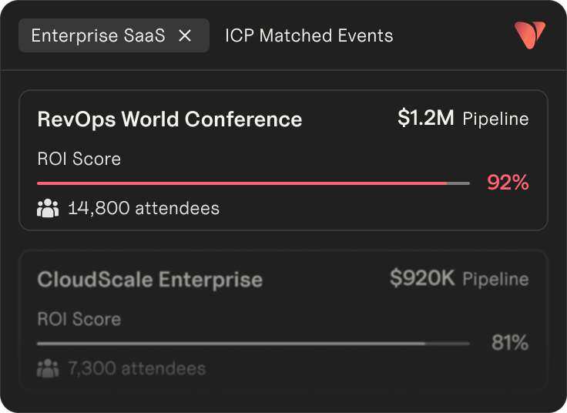The width and height of the screenshot is (567, 413).
Task: Open the ICP Matched Events tab
Action: coord(309,35)
